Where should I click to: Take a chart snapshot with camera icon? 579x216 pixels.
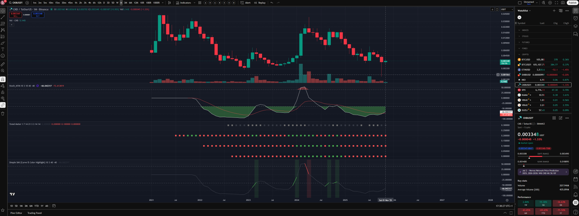(563, 2)
